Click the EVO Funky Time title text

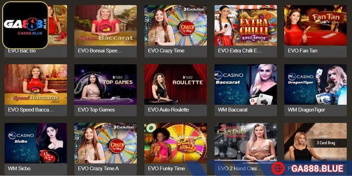(166, 169)
